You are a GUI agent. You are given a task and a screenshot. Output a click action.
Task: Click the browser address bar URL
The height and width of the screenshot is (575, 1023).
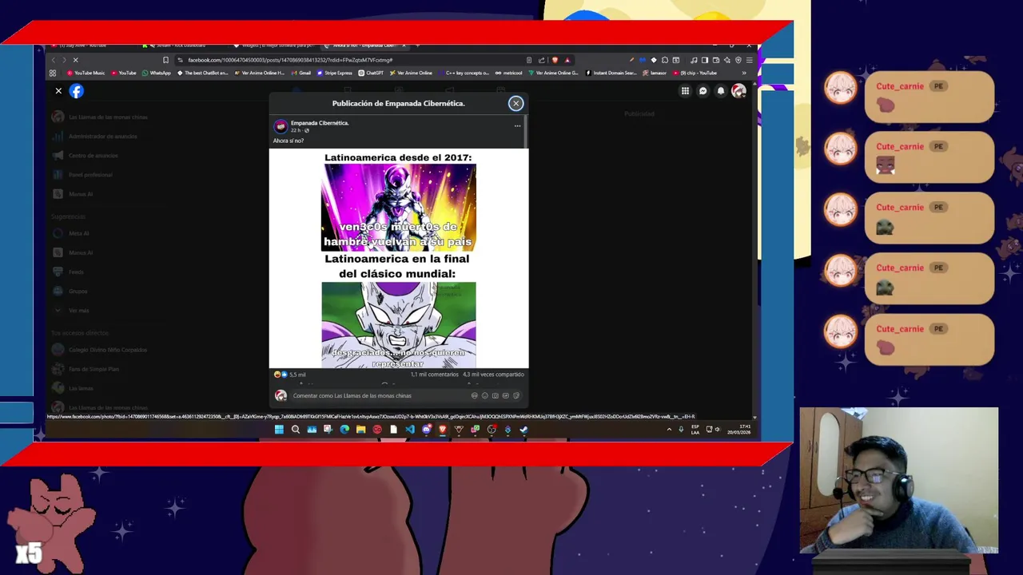click(290, 60)
